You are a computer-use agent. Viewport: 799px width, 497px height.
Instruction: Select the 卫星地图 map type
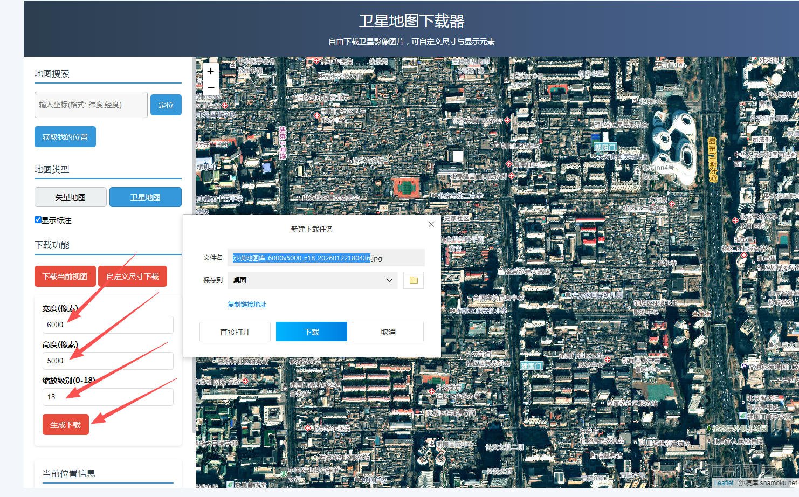(x=145, y=197)
